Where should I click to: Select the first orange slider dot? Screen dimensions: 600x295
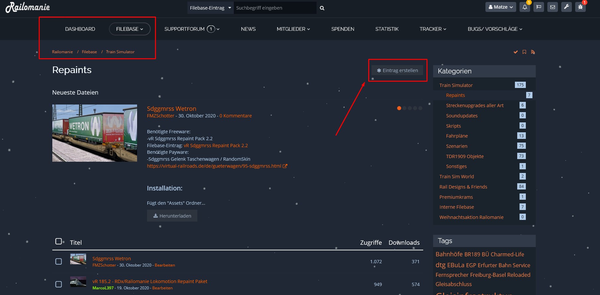click(x=399, y=108)
